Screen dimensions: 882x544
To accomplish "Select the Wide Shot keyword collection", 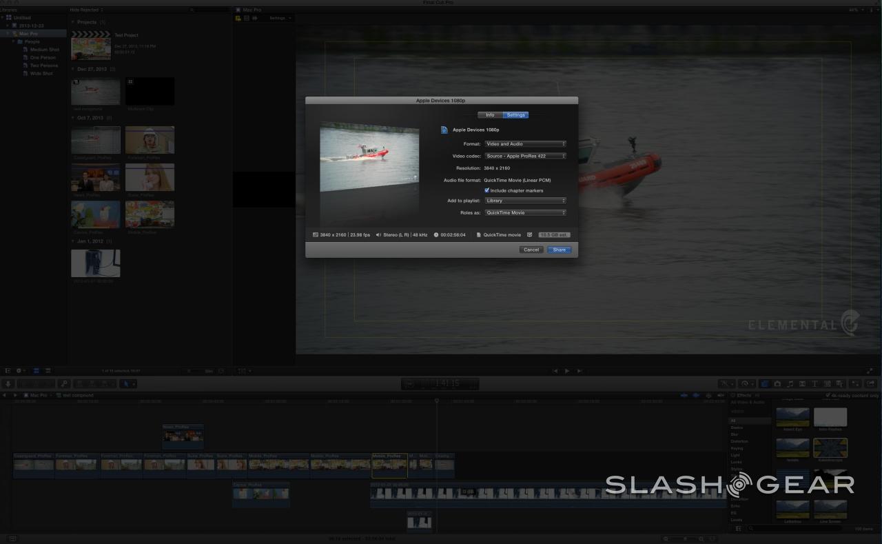I will pyautogui.click(x=41, y=74).
